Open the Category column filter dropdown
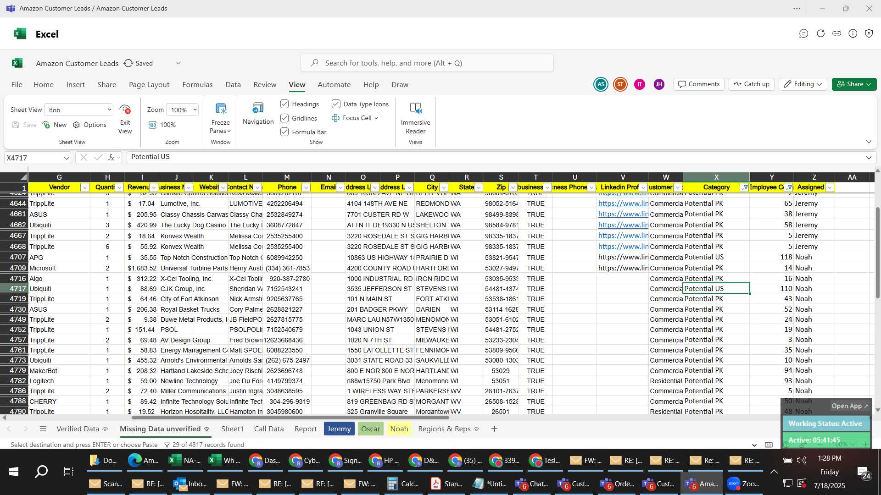Screen dimensions: 881x495 [745, 187]
